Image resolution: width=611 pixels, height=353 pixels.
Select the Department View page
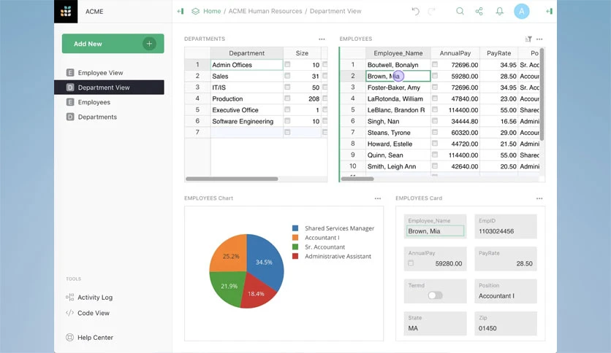tap(109, 88)
